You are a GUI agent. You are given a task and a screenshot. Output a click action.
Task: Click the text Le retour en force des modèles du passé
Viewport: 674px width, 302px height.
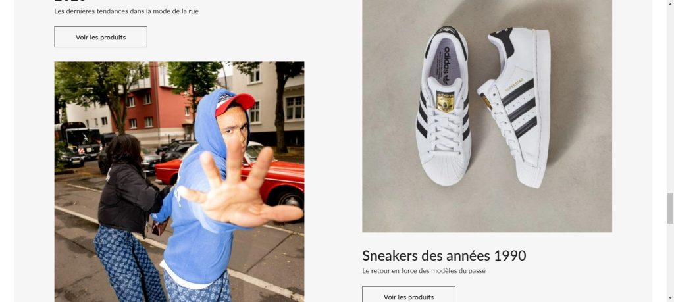[424, 271]
